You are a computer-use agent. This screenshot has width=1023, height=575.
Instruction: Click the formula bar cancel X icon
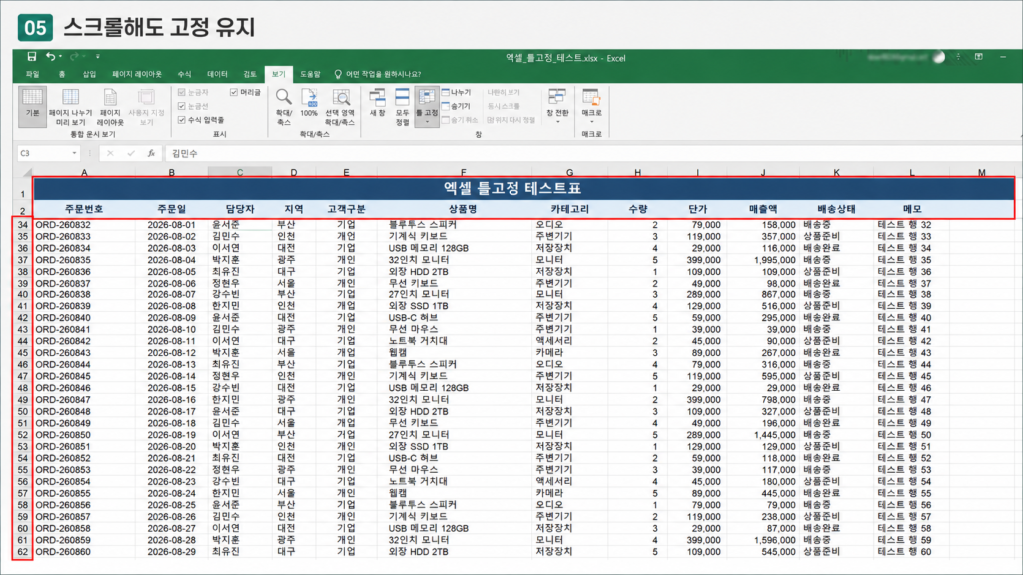tap(110, 153)
